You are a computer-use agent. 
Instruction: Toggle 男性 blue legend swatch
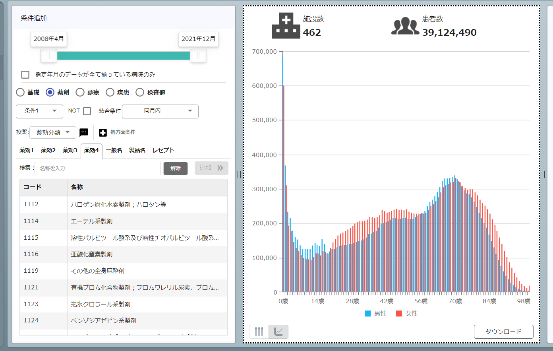367,314
